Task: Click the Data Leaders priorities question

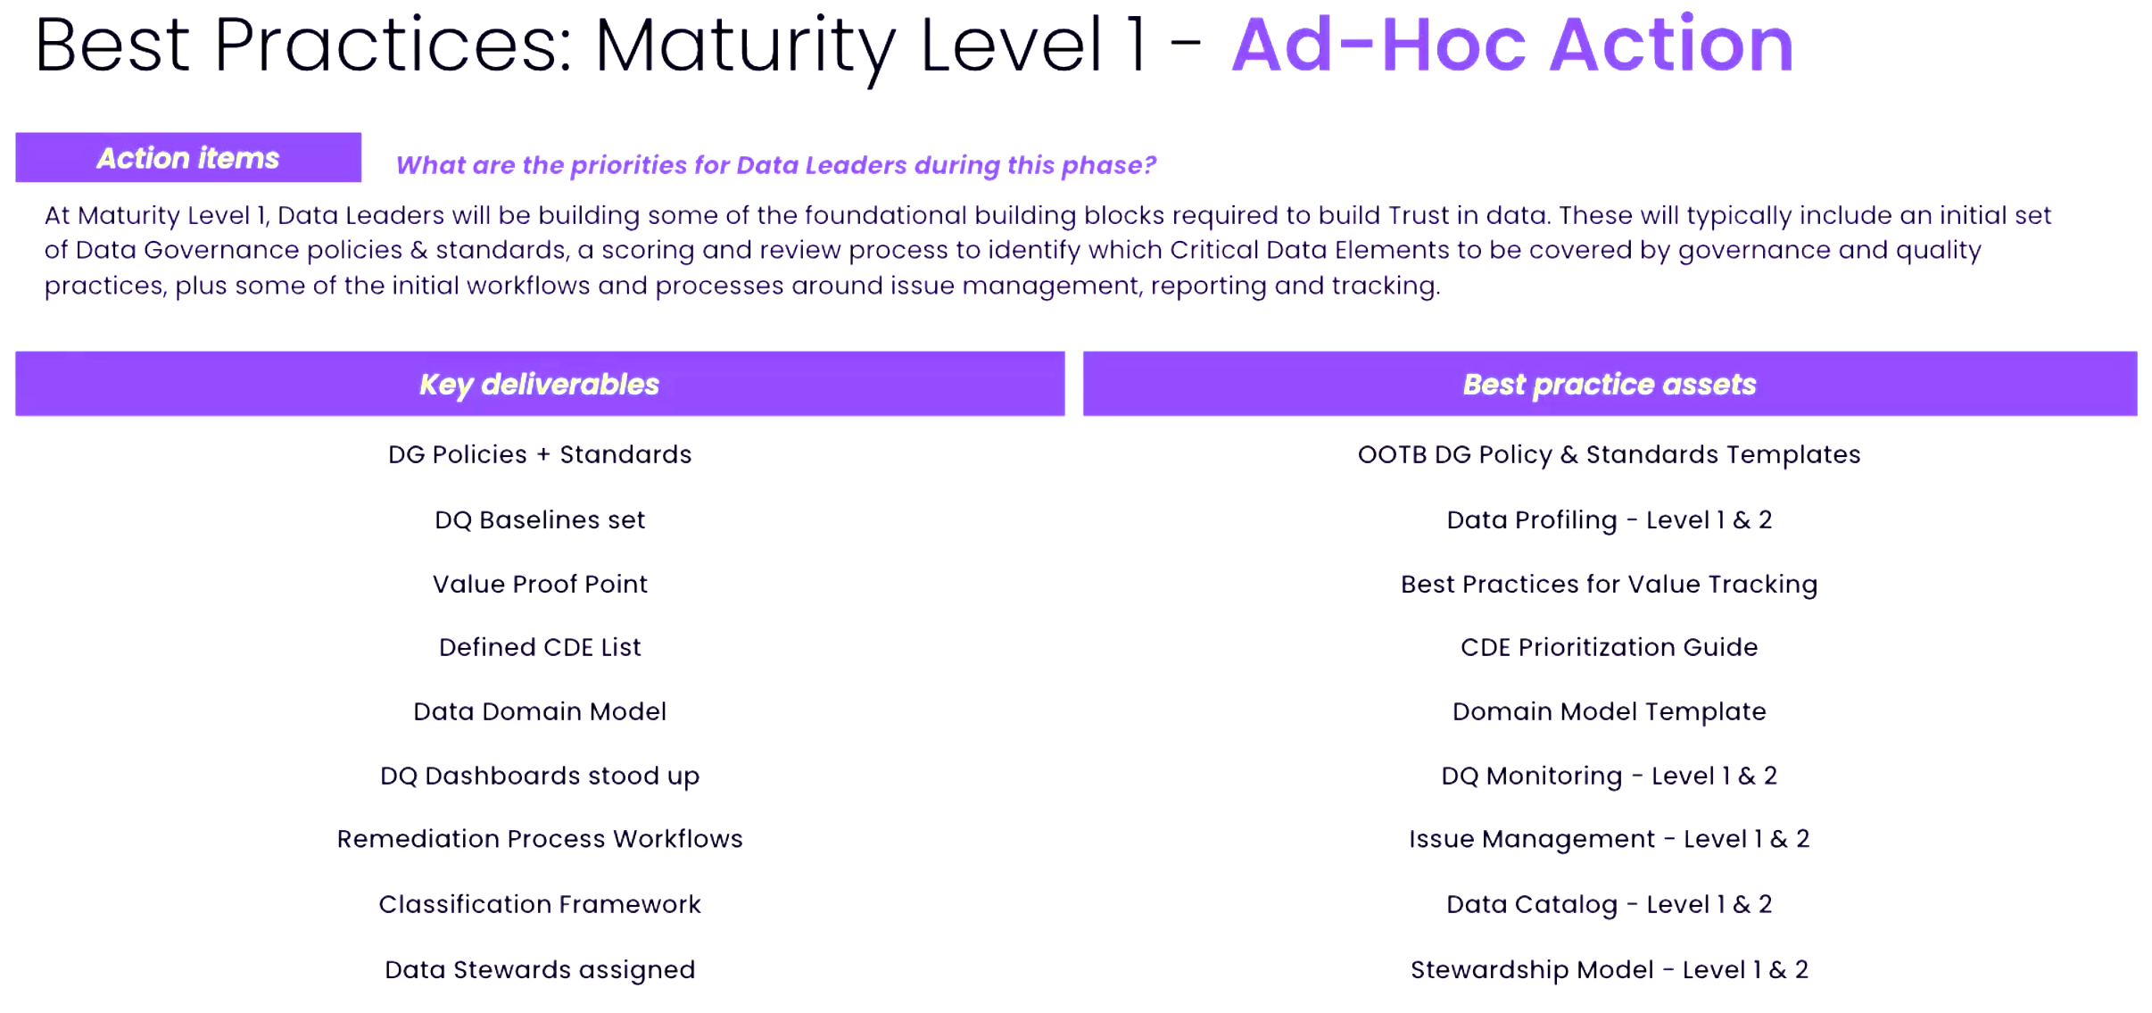Action: click(775, 165)
